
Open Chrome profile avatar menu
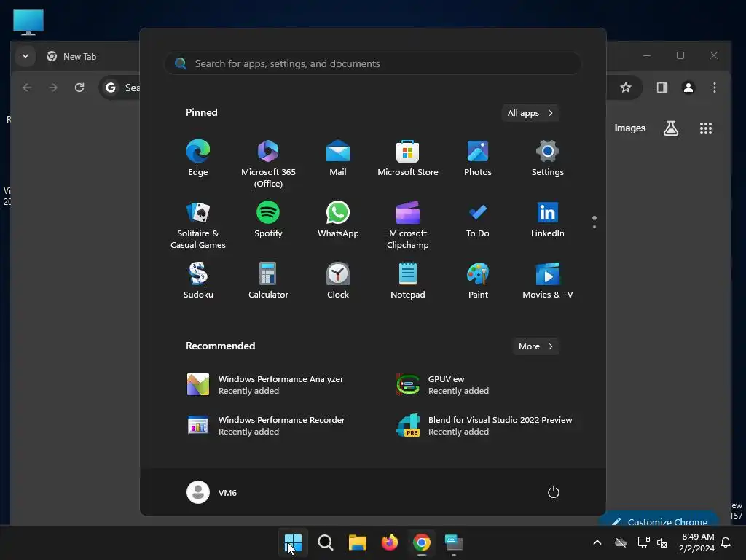(x=688, y=87)
